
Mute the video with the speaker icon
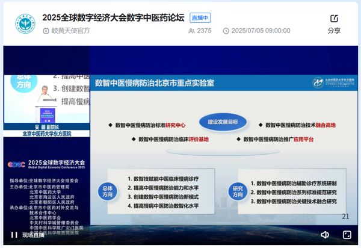point(325,235)
